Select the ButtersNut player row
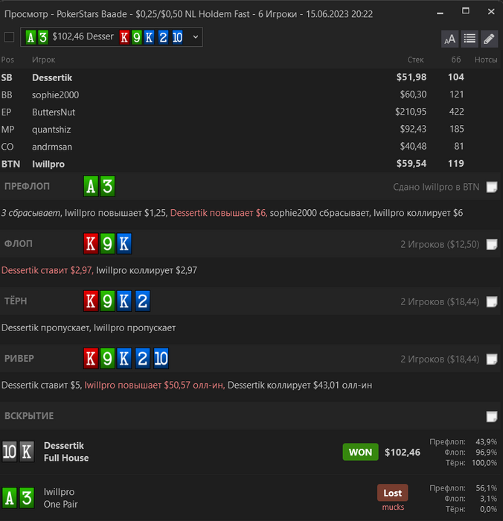Screen dimensions: 503x521 point(251,112)
